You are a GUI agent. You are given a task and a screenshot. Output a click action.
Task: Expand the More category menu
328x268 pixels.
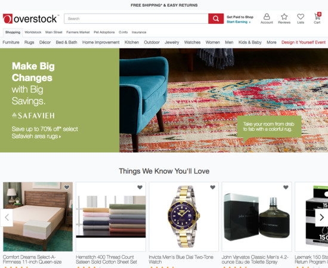(271, 42)
